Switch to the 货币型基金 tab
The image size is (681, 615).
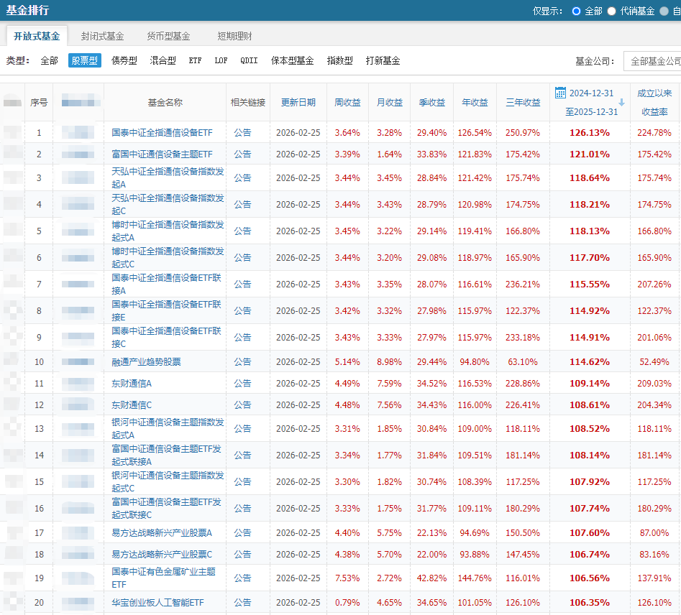coord(168,36)
